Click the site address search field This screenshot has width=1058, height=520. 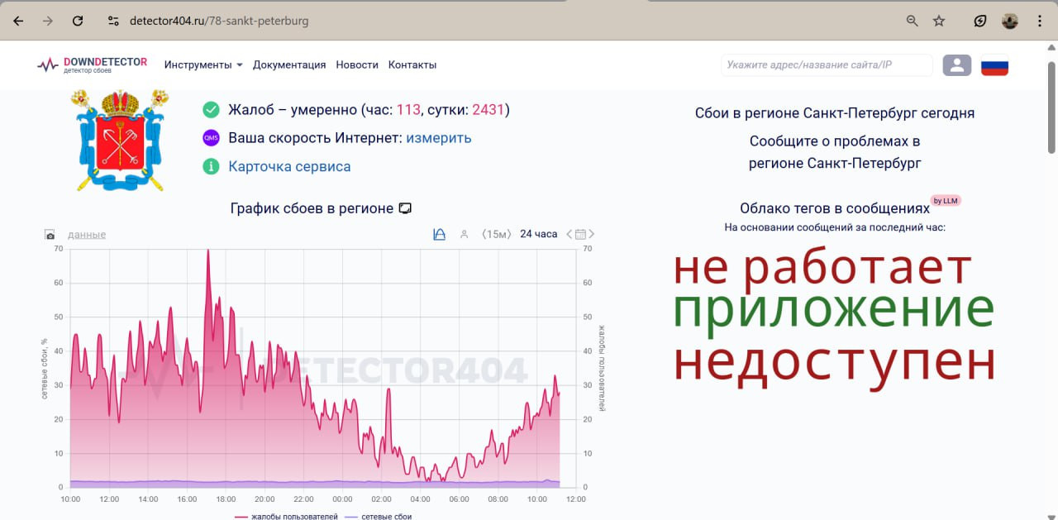(826, 65)
